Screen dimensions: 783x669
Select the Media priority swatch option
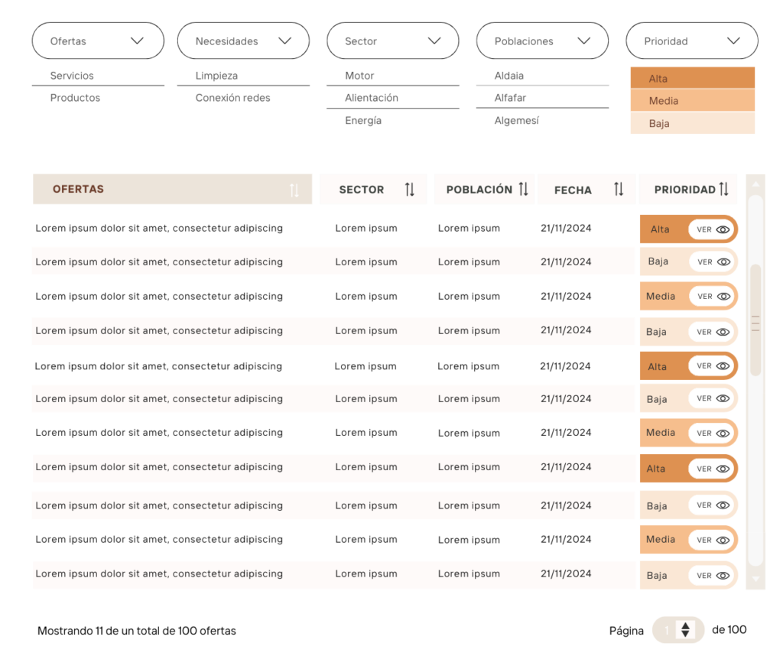692,100
